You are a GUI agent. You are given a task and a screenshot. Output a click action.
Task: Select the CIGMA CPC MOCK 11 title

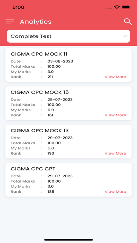39,54
